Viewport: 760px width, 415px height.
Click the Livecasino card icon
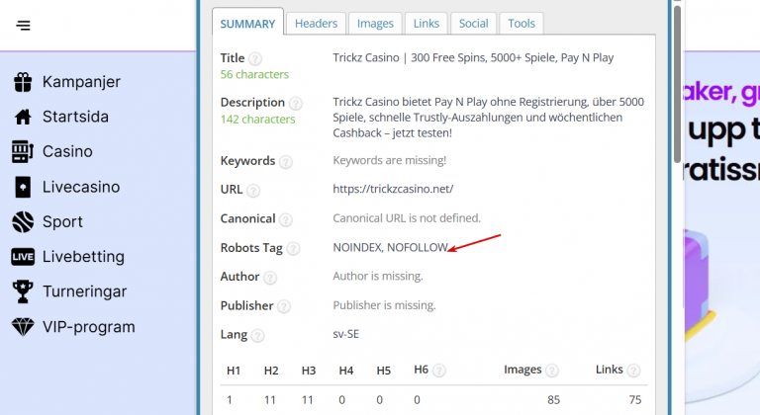pyautogui.click(x=23, y=187)
